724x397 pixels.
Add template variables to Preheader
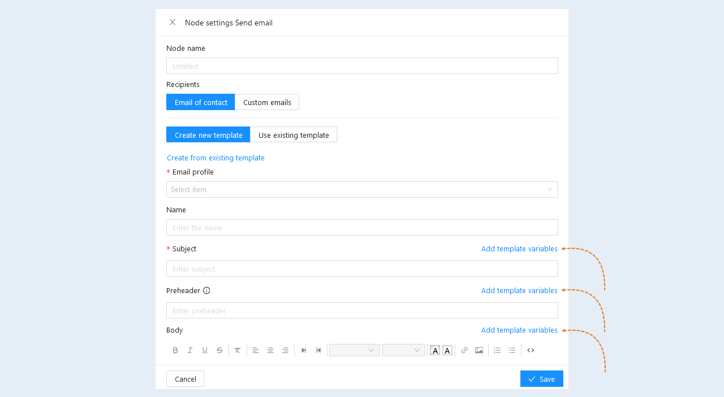pyautogui.click(x=519, y=290)
